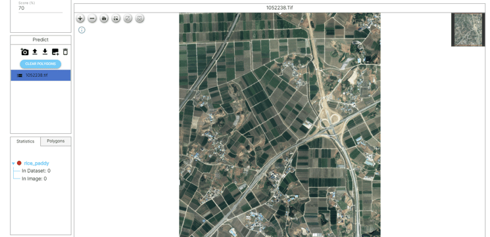The width and height of the screenshot is (490, 237).
Task: Select the 1052238.tif file entry
Action: pyautogui.click(x=41, y=75)
